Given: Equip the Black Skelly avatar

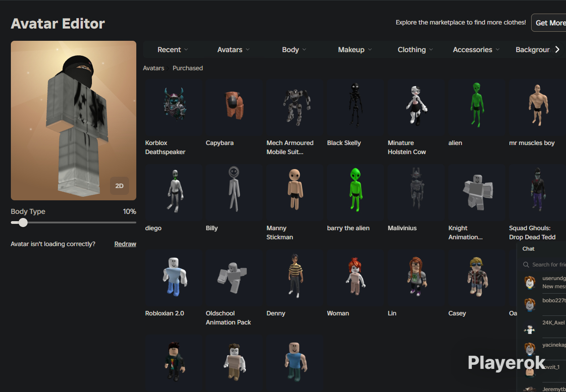Looking at the screenshot, I should click(x=355, y=107).
